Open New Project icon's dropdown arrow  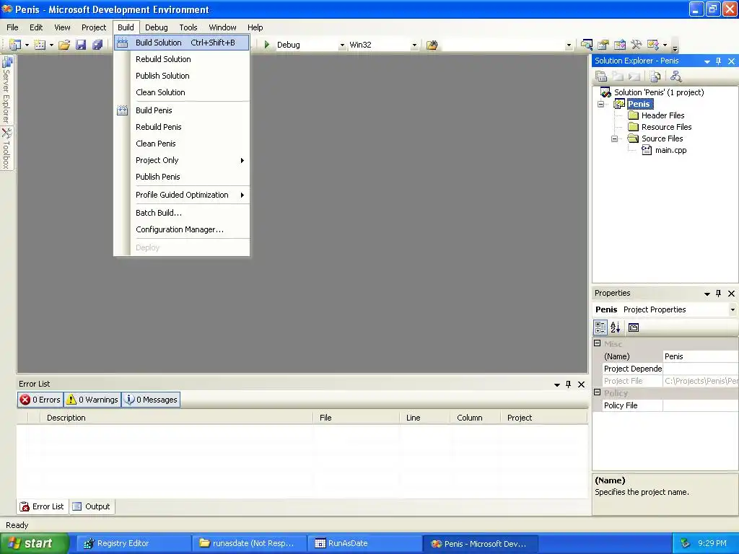[x=27, y=45]
